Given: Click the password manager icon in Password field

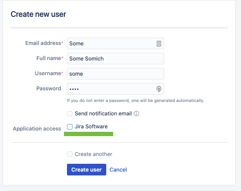Looking at the screenshot, I should click(x=159, y=89).
